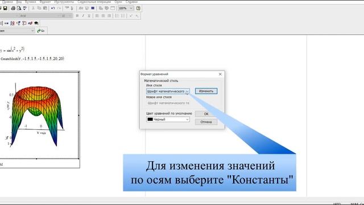Align text left in formatting toolbar
This screenshot has width=364, height=205.
97,16
